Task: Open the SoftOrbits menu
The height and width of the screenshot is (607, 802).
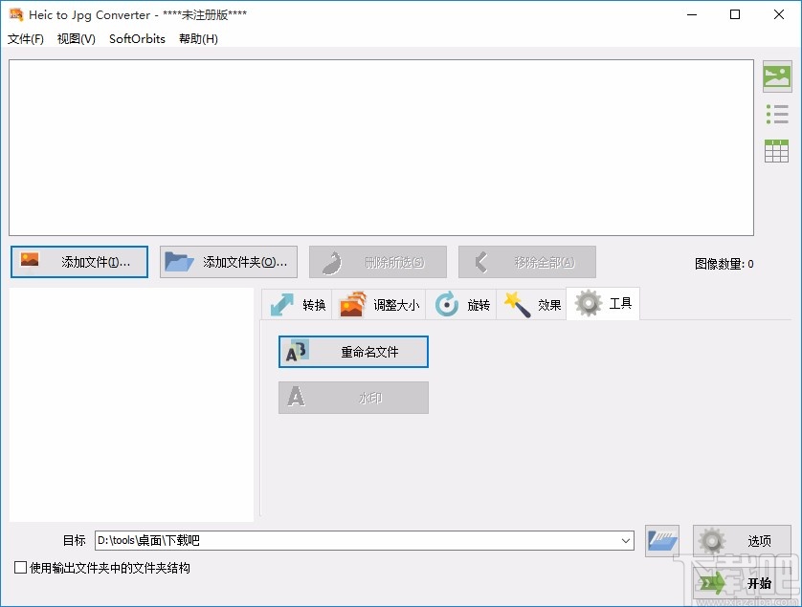Action: pos(136,39)
